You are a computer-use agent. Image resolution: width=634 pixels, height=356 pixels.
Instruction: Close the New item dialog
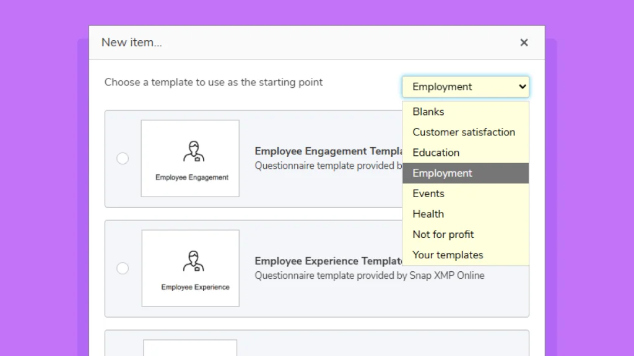(x=524, y=43)
